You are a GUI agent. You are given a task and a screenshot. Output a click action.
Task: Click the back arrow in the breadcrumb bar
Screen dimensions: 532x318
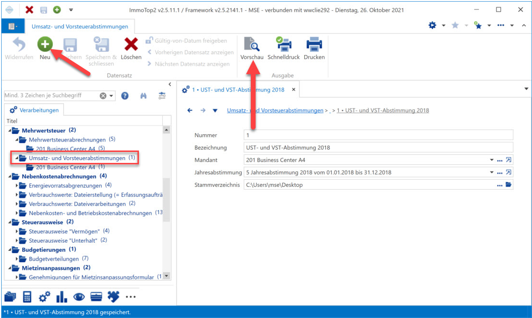click(190, 110)
